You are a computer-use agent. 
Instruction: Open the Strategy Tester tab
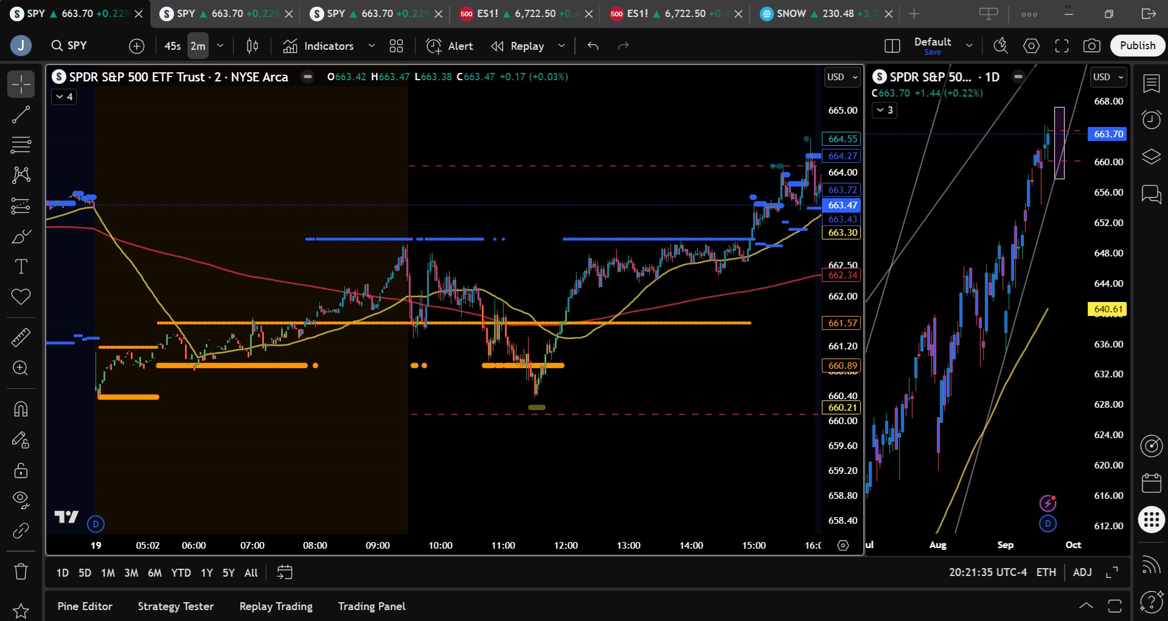coord(176,606)
